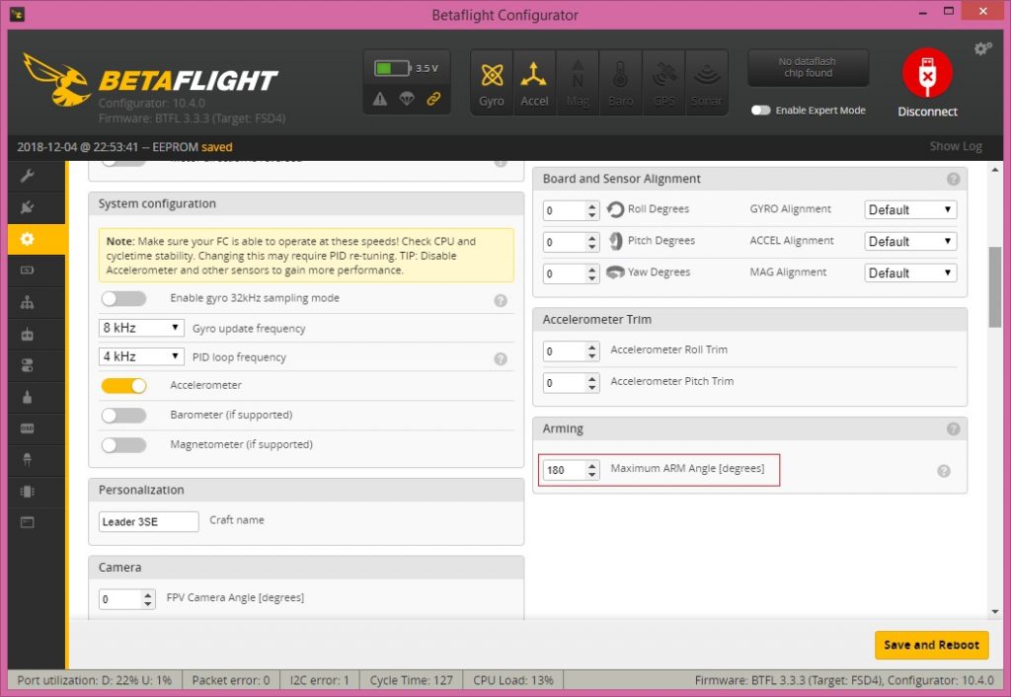Click the Accel sensor status icon
This screenshot has width=1011, height=697.
tap(534, 83)
